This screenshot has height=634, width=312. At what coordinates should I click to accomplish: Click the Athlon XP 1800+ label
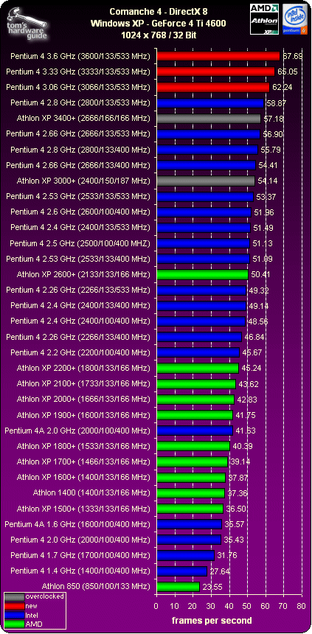84,445
